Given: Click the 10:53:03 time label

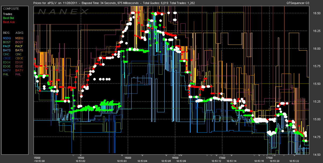Looking at the screenshot, I should click(x=122, y=161).
